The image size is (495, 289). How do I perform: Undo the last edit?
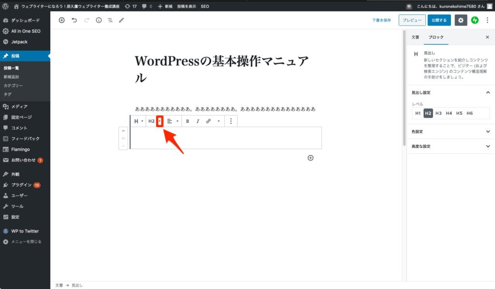click(74, 20)
